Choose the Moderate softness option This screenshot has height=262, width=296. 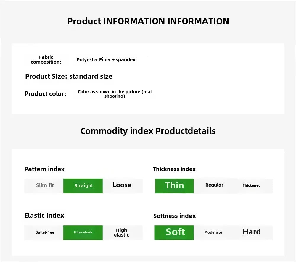click(213, 232)
